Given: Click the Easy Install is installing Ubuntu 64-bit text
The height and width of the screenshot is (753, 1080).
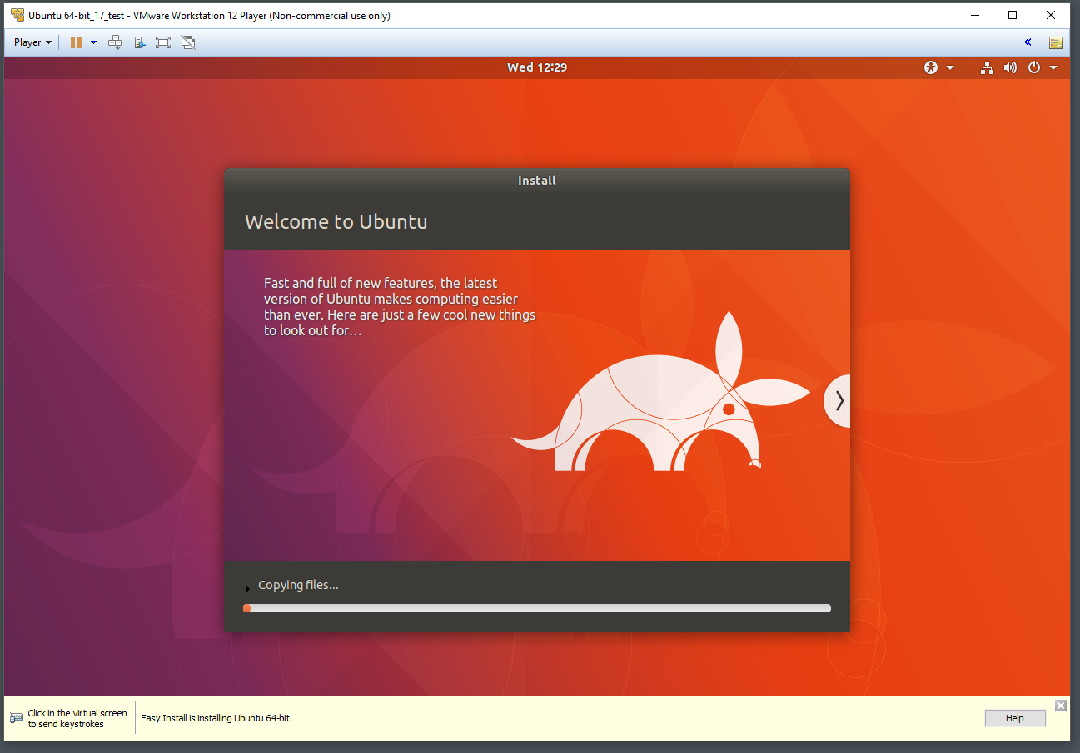Looking at the screenshot, I should coord(216,718).
